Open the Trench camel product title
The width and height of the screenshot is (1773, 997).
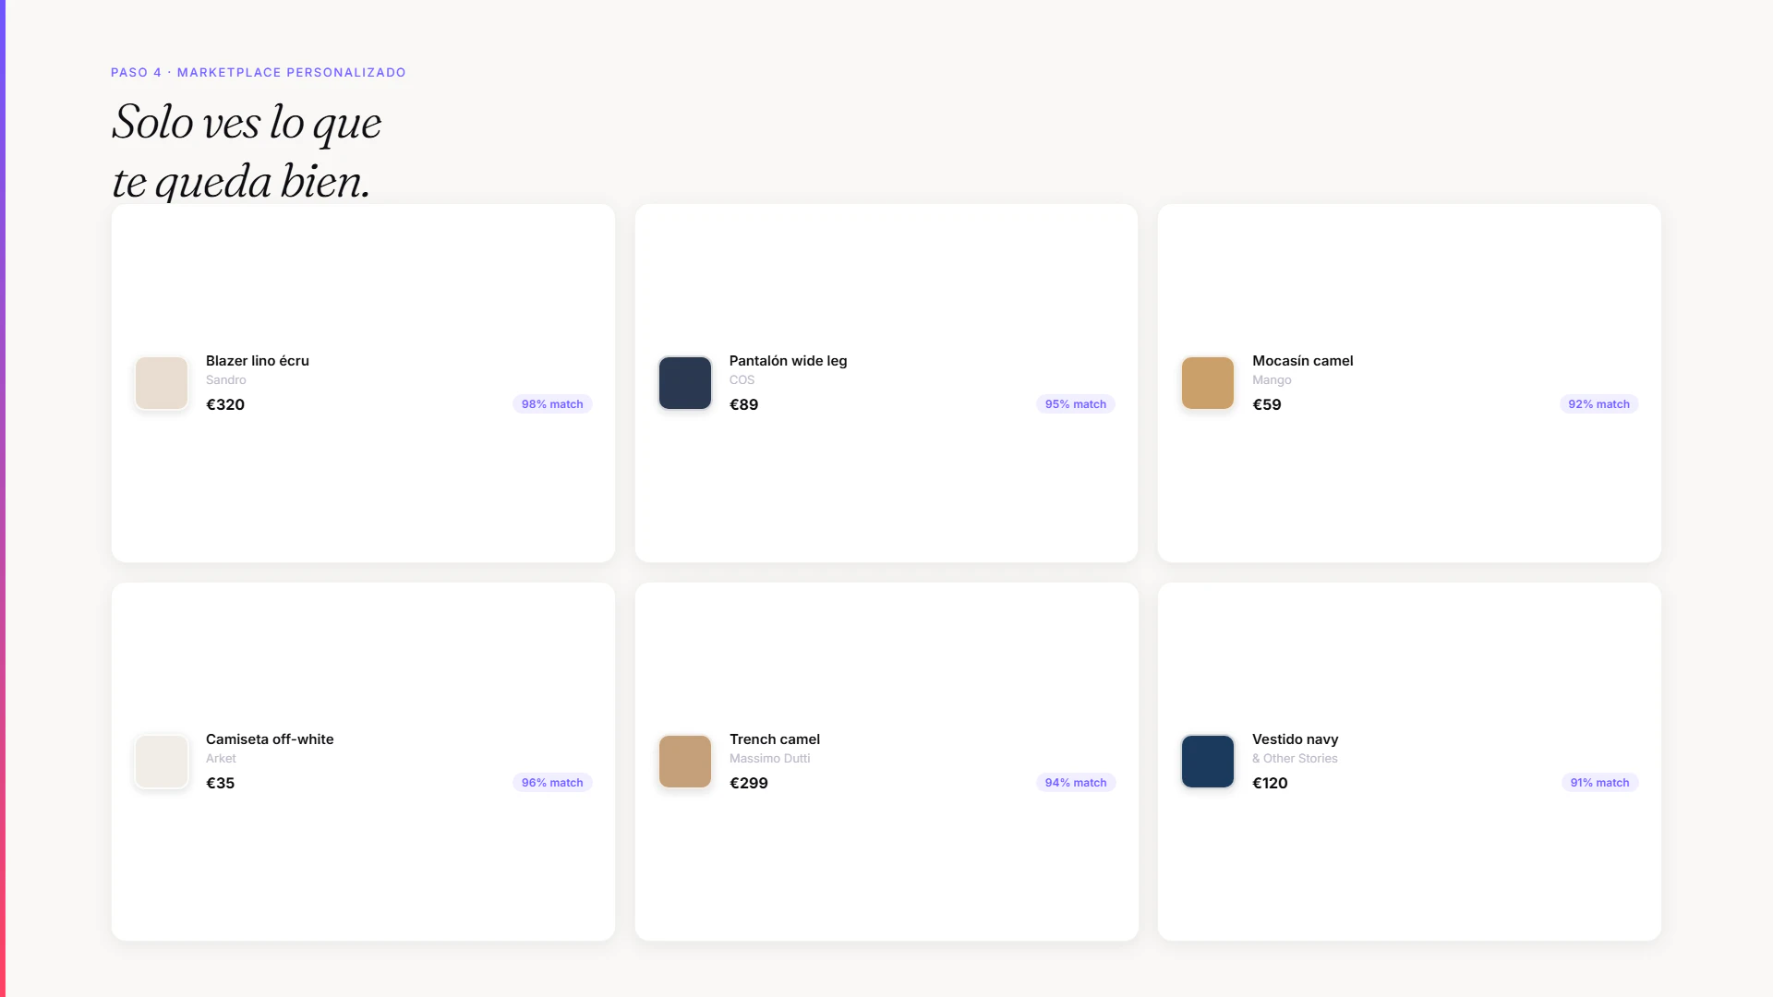775,739
